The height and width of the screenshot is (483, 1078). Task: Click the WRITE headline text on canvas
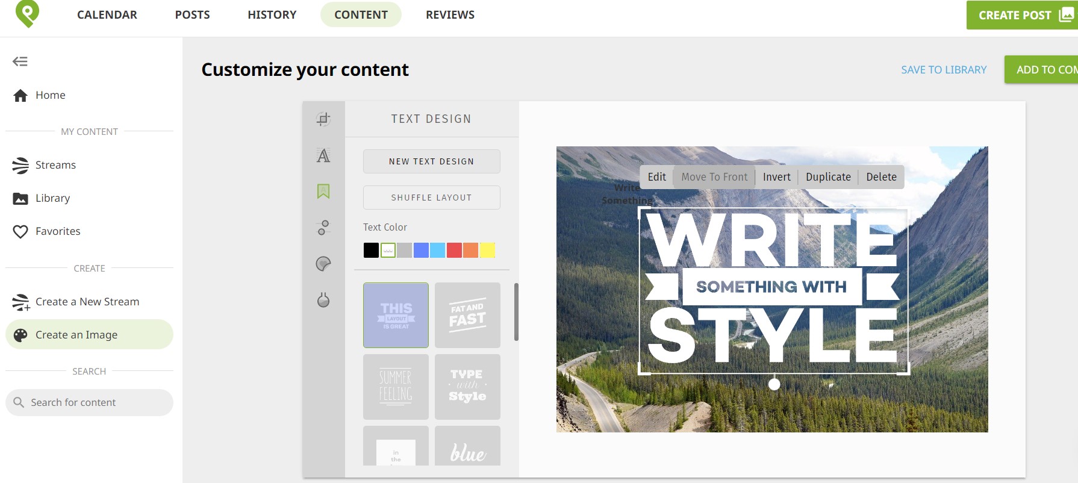point(772,240)
